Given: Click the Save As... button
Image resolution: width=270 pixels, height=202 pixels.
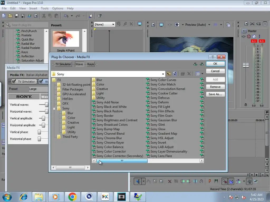Looking at the screenshot, I should click(215, 94).
